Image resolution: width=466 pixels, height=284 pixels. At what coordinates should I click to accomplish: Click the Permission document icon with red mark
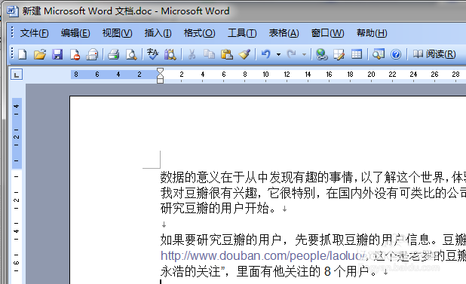75,54
